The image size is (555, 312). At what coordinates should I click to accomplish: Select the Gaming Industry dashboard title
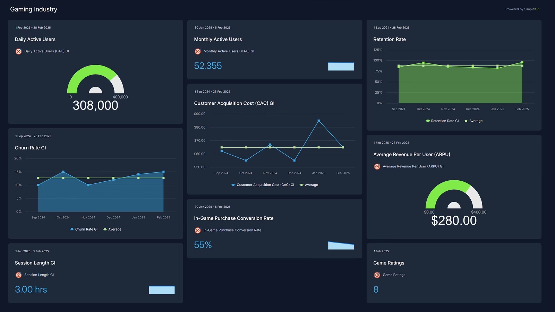click(34, 9)
